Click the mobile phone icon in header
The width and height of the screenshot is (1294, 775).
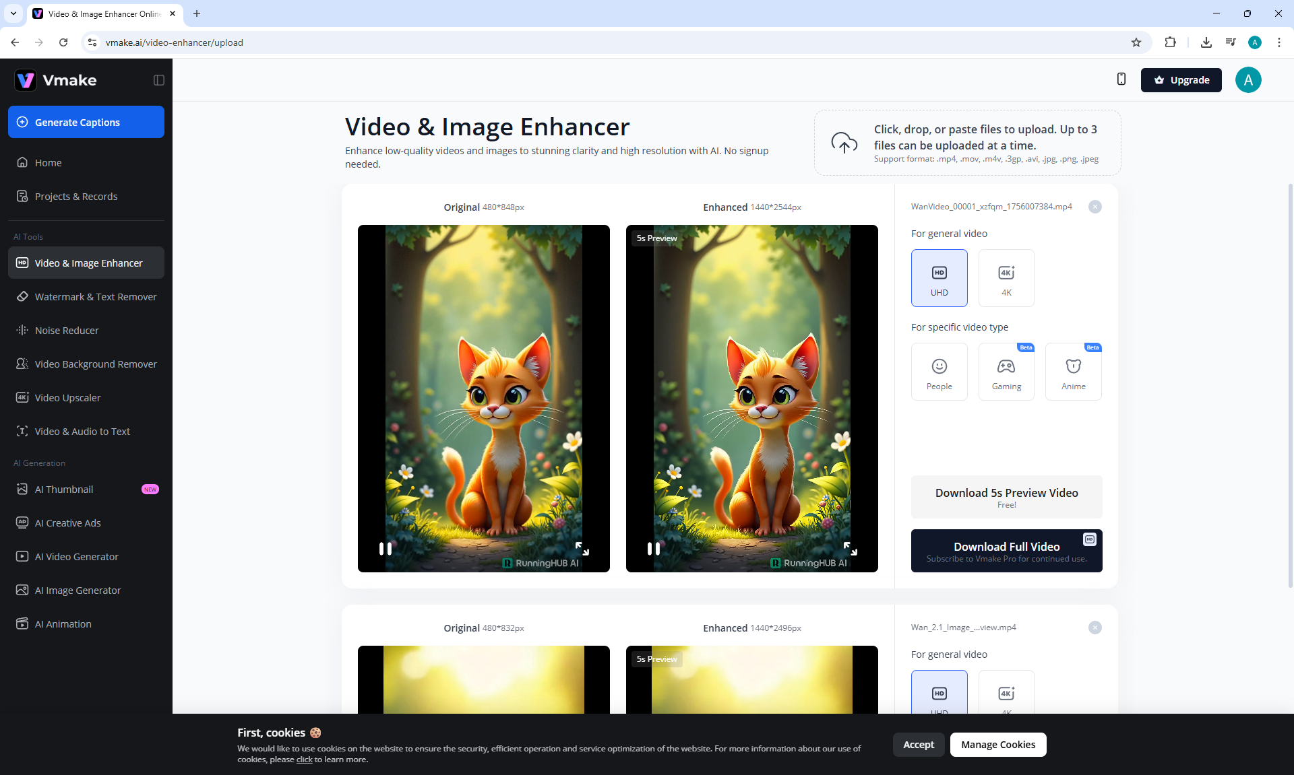[x=1121, y=79]
